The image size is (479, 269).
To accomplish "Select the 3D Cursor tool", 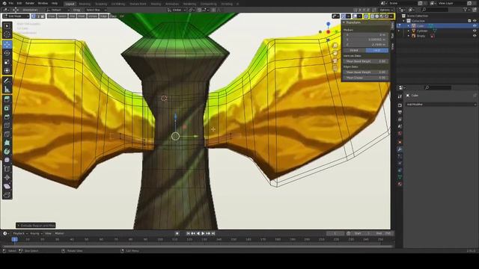I will point(7,34).
